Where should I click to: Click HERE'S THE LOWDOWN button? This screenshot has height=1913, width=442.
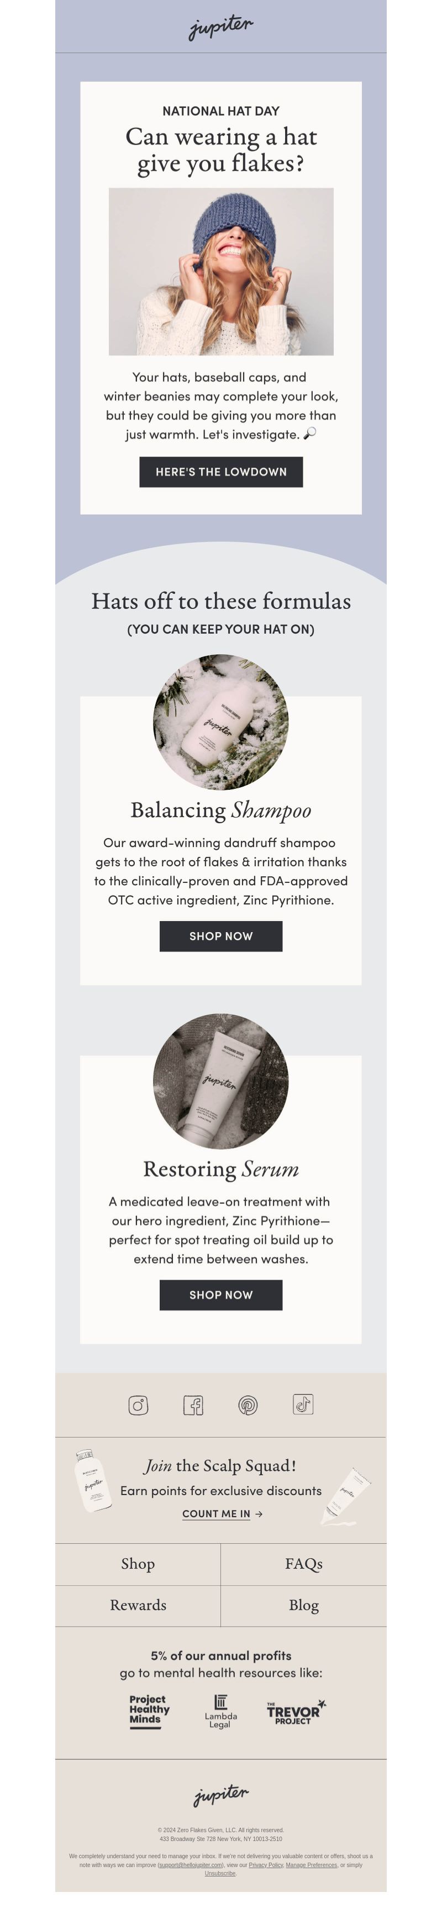pos(221,472)
